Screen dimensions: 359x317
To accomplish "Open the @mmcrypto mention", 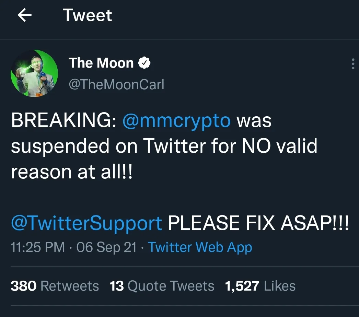I will pos(176,121).
